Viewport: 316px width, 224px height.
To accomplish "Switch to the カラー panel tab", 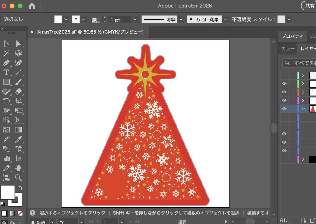I will point(288,49).
